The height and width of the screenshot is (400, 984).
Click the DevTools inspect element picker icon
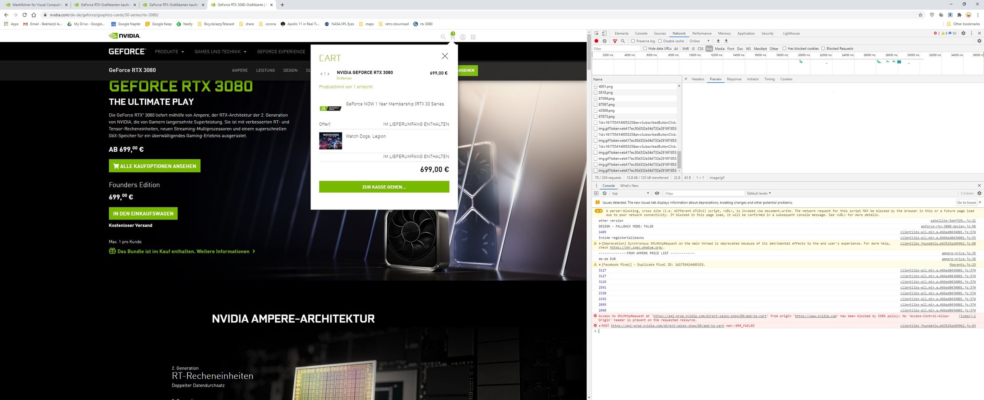(x=596, y=34)
